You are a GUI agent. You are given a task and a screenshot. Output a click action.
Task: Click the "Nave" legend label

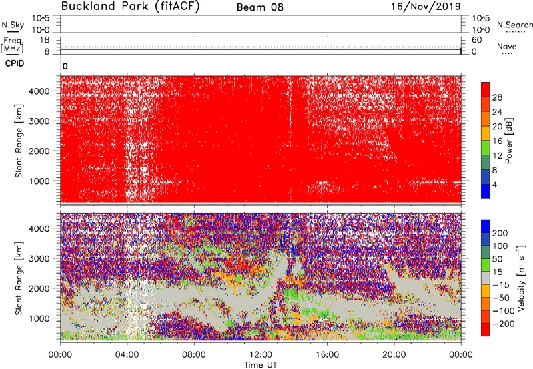[507, 46]
